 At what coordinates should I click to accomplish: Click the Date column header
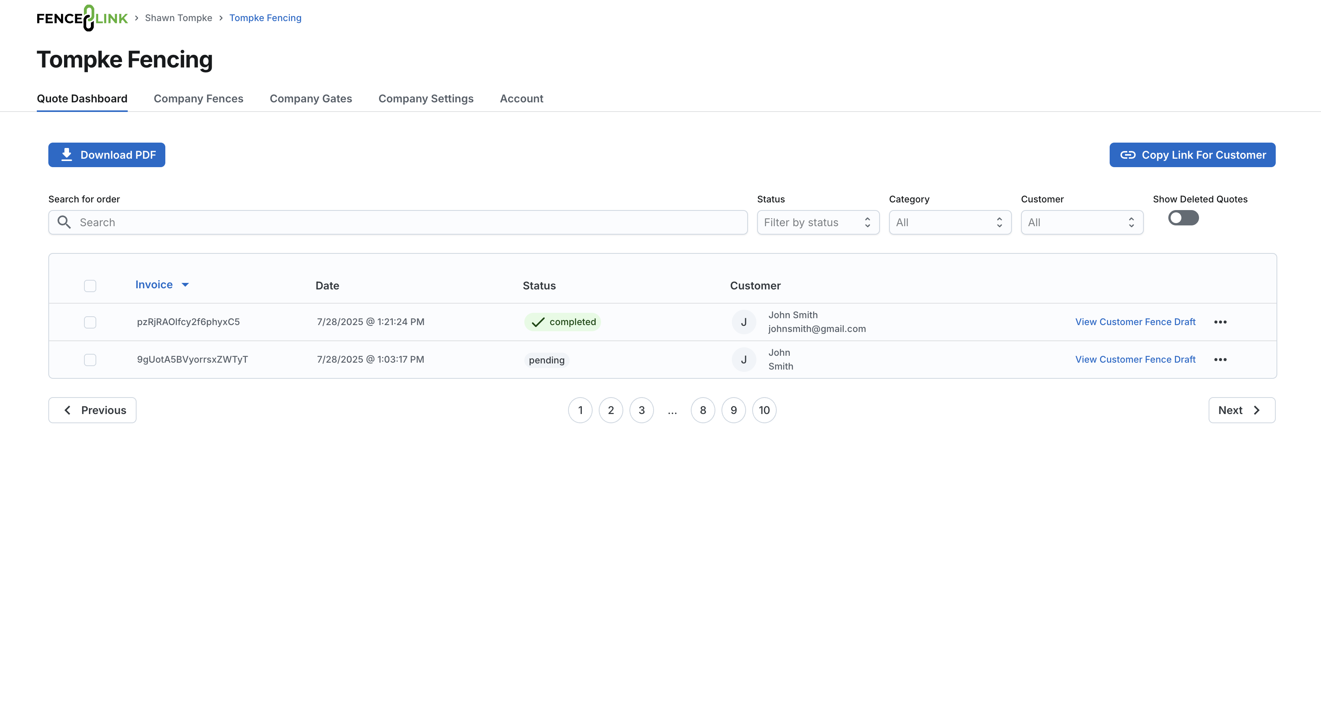tap(327, 286)
